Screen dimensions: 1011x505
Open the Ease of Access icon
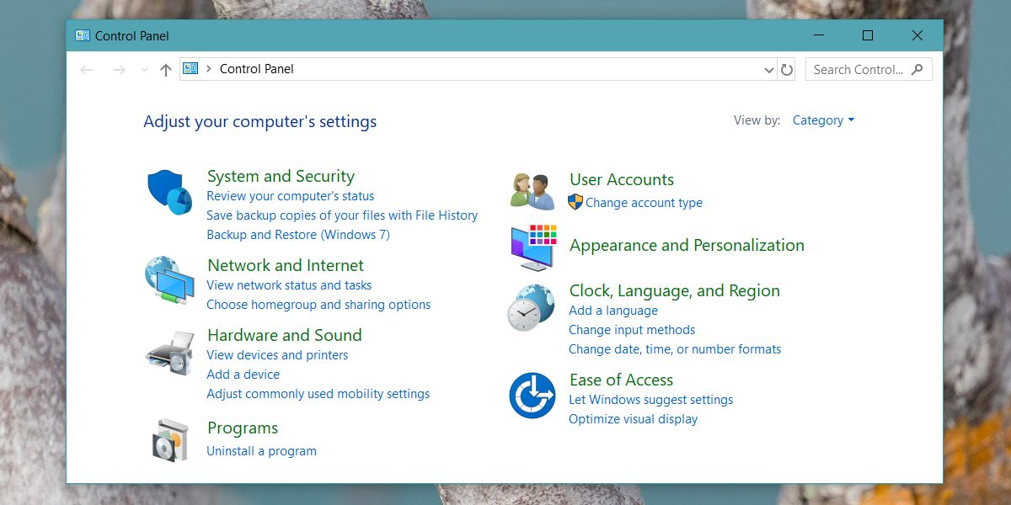pos(532,396)
